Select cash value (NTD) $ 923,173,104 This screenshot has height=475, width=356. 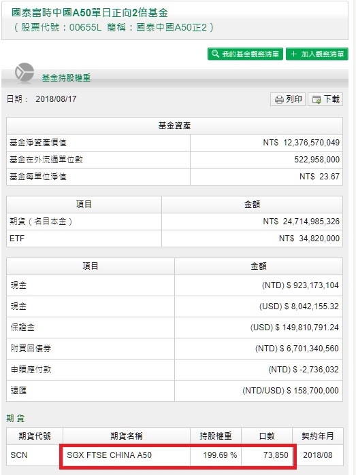pos(300,285)
